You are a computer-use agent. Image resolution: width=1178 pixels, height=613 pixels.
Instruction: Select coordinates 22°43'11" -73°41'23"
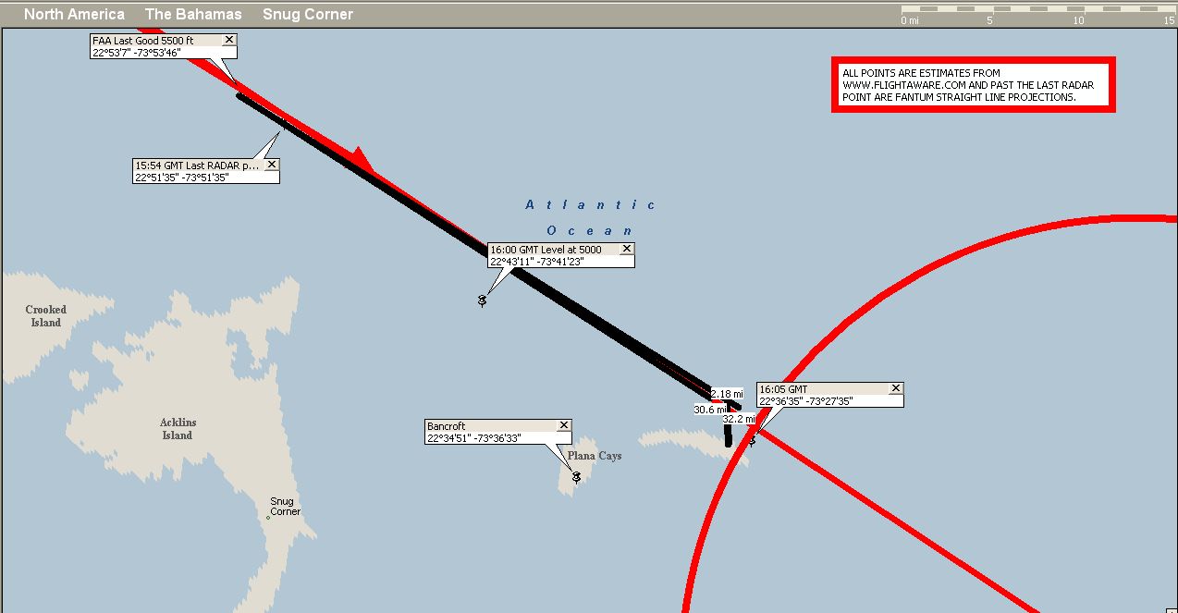[537, 262]
